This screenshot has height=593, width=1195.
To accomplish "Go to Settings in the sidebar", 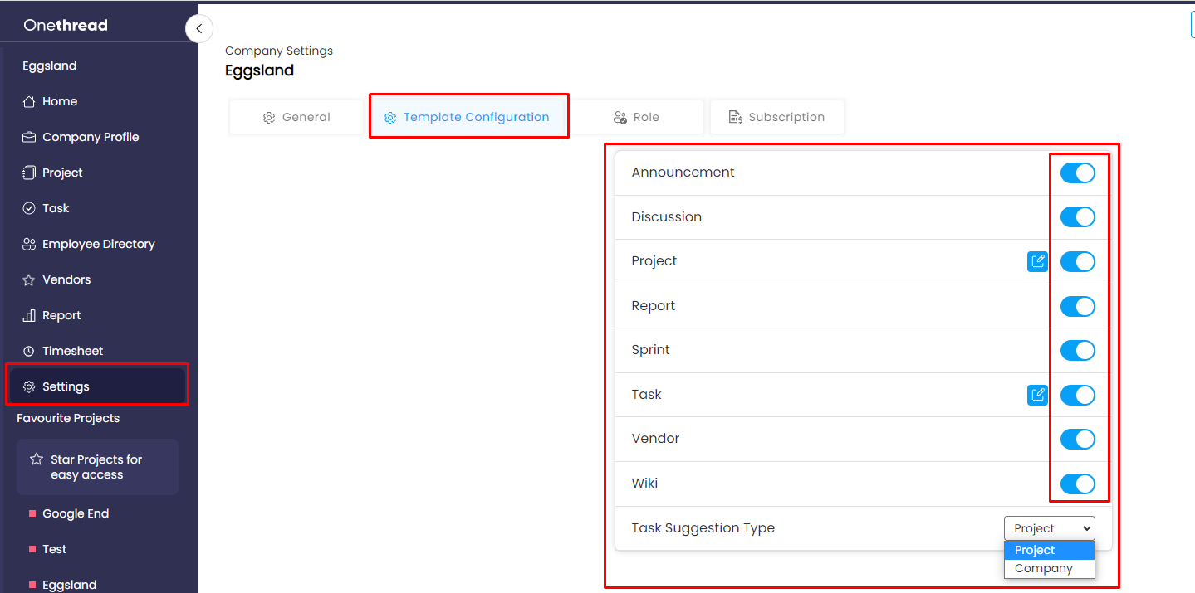I will tap(66, 387).
